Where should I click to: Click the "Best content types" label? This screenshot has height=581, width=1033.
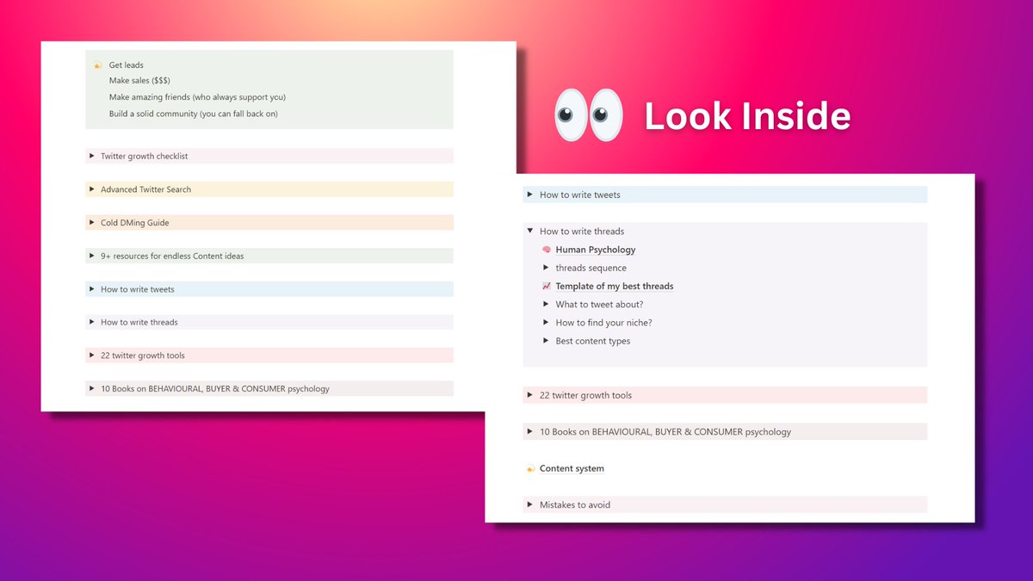[x=593, y=341]
